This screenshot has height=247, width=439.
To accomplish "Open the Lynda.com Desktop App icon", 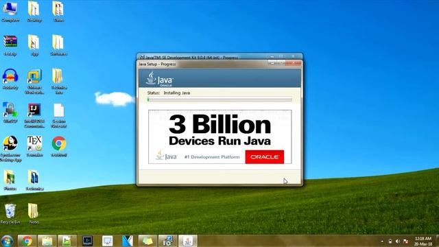I will tap(11, 148).
